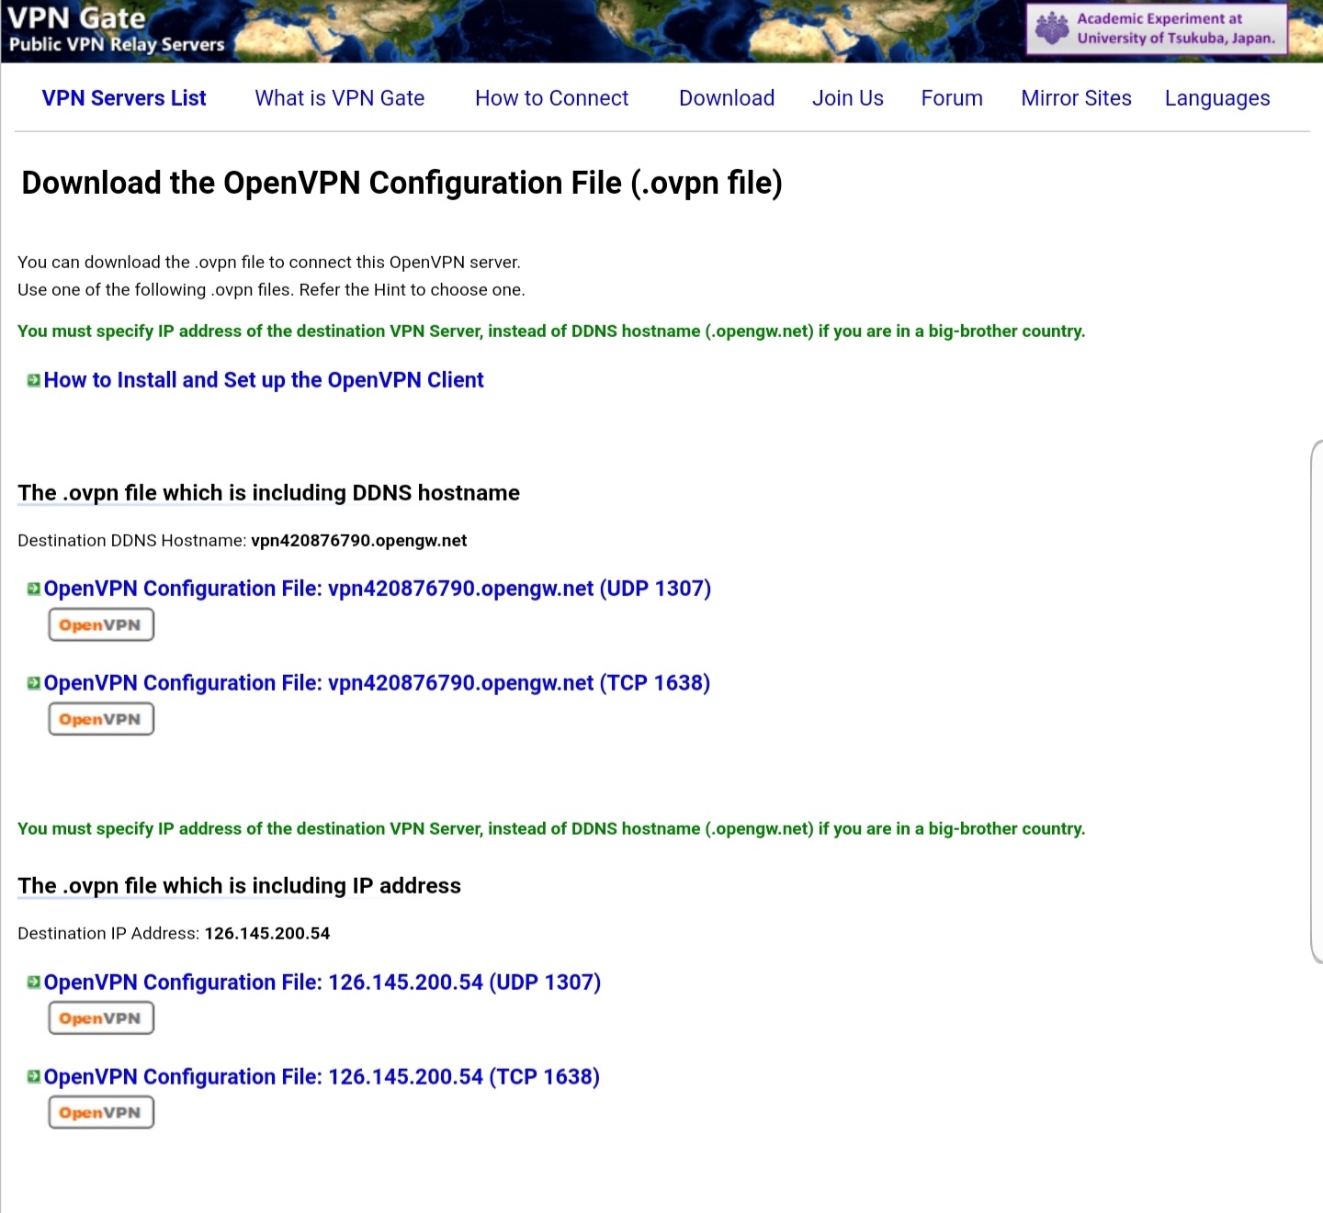Open the Languages menu item

[1217, 98]
